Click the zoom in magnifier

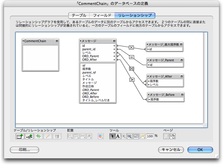pos(124,136)
